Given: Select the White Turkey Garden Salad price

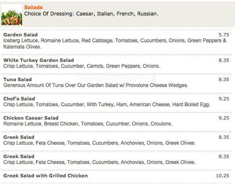Looking at the screenshot, I should click(x=224, y=60).
